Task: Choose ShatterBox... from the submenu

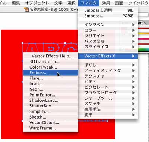Action: coord(51,106)
